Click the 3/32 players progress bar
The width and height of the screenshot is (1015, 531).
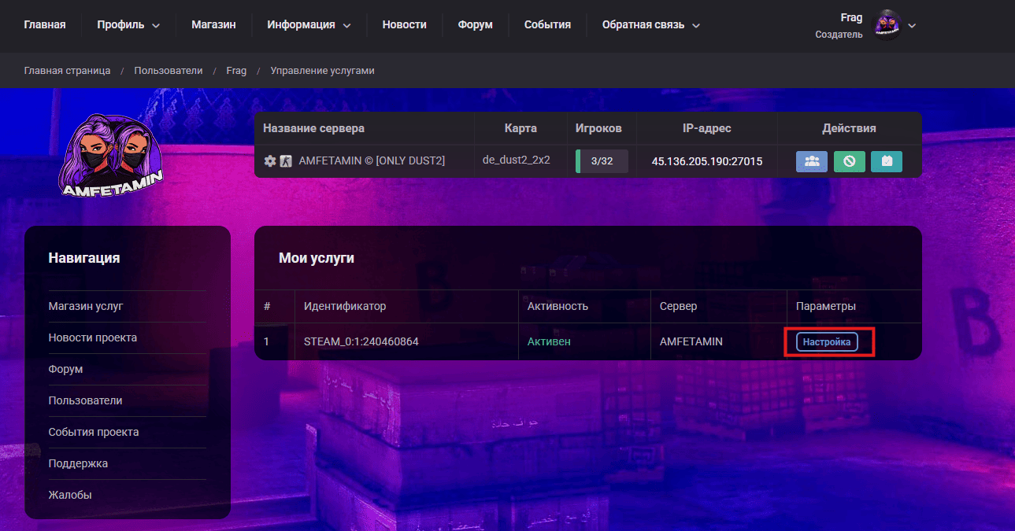point(602,161)
